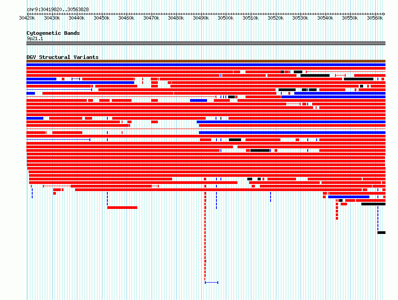
Task: Click the 30520k ruler label
Action: pos(275,18)
